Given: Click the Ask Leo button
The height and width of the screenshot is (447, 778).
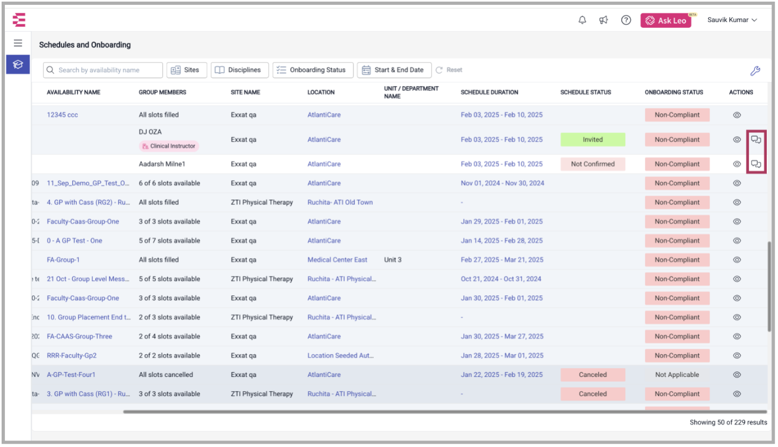Looking at the screenshot, I should (x=665, y=20).
